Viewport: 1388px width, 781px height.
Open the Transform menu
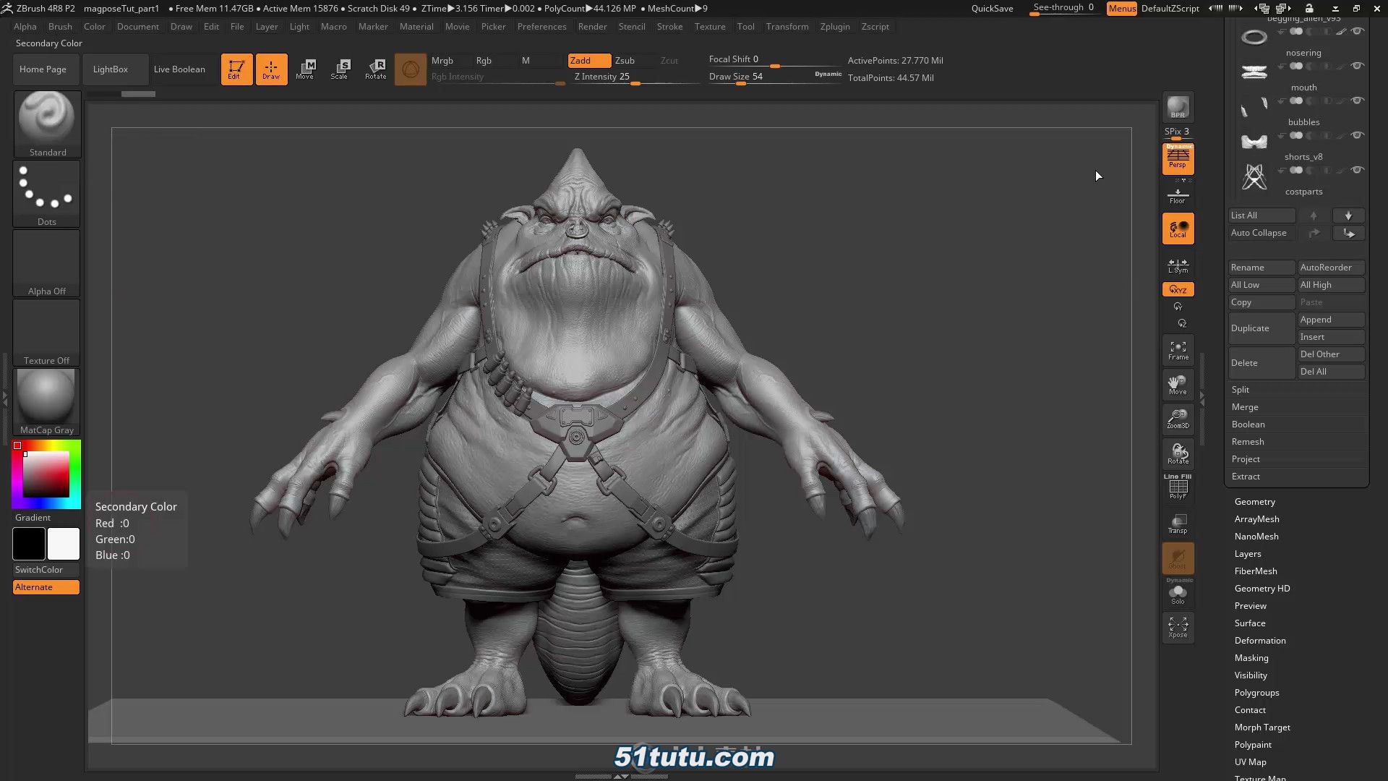pos(787,27)
